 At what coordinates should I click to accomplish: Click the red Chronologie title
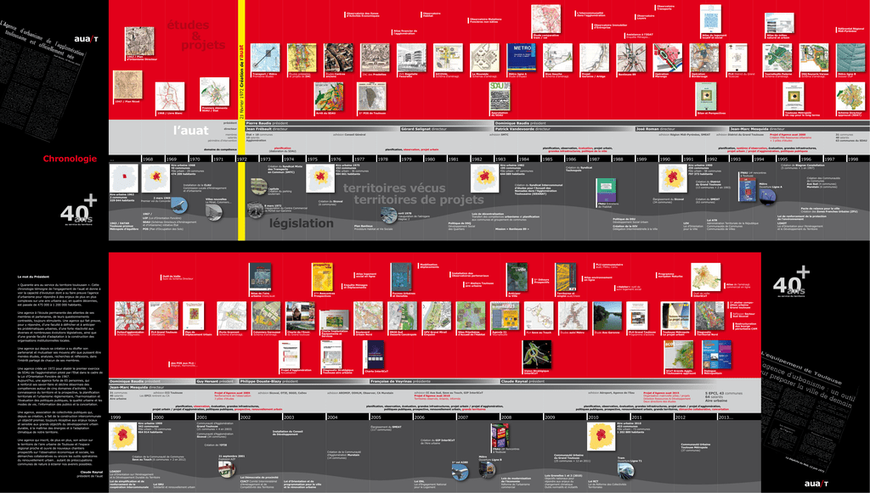point(70,159)
